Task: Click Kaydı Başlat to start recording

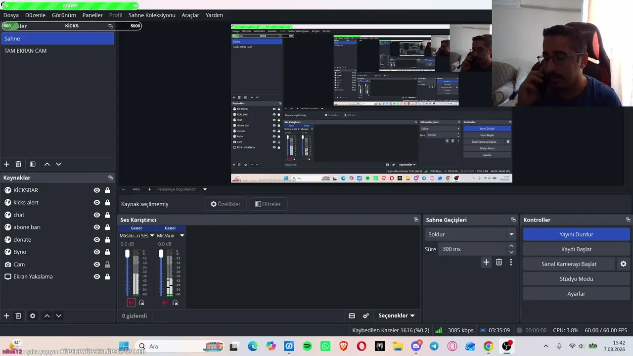Action: 576,249
